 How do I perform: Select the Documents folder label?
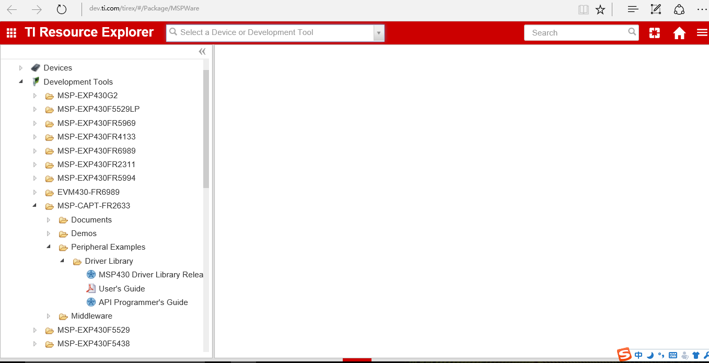point(91,220)
